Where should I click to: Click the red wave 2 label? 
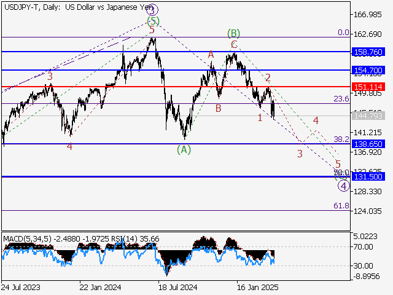tap(268, 77)
